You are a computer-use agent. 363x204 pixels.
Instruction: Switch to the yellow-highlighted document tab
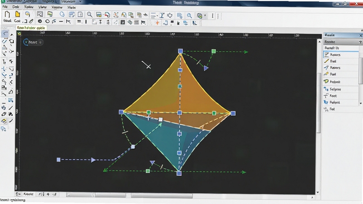(x=31, y=28)
